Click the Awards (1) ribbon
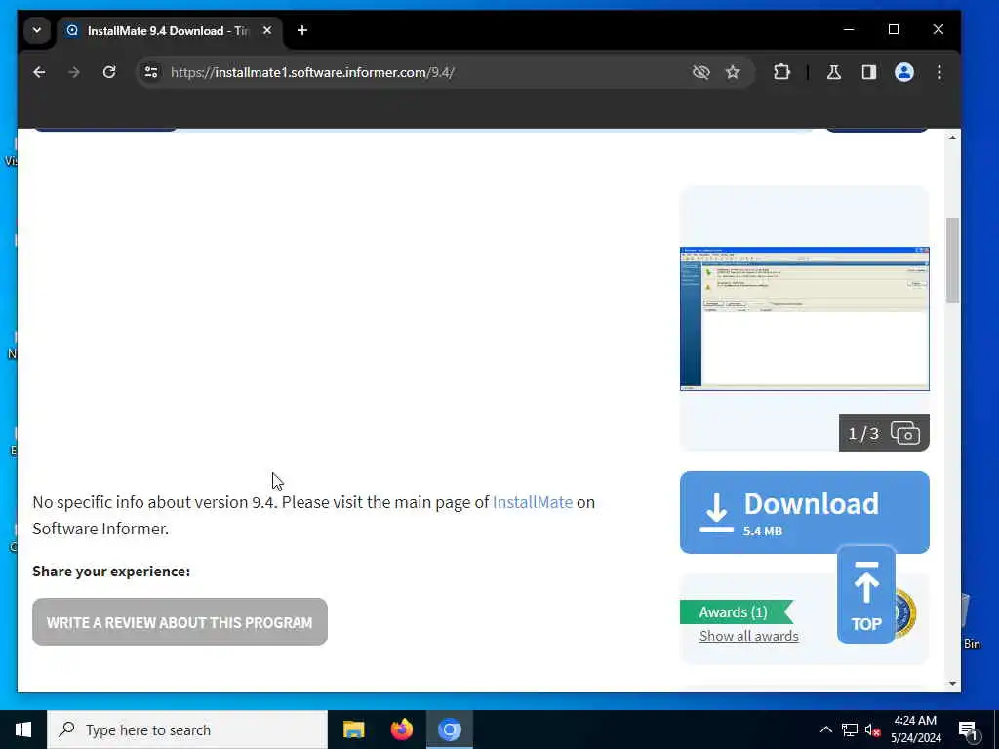 pyautogui.click(x=736, y=612)
